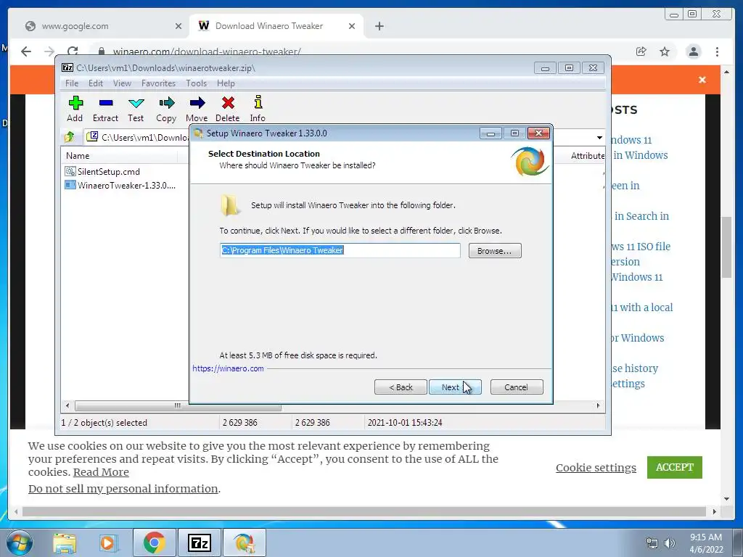Select SilentSetup.cmd file in 7-Zip list
The image size is (743, 557).
click(x=103, y=171)
